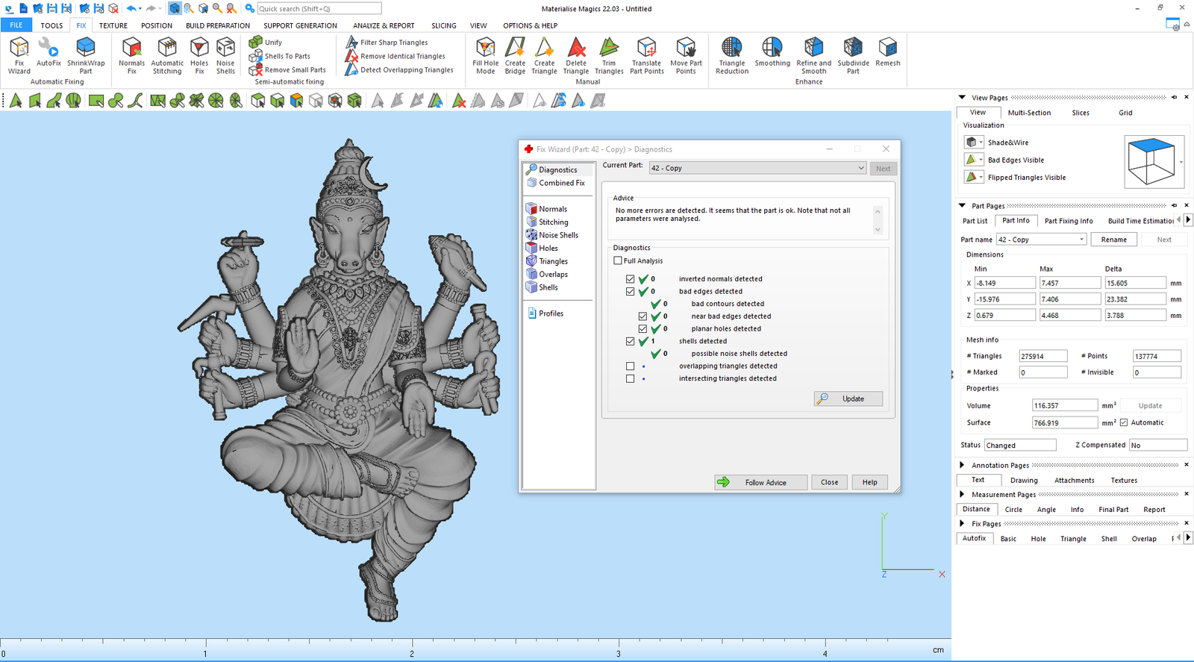This screenshot has width=1194, height=662.
Task: Switch to the TEXTURE ribbon tab
Action: tap(113, 25)
